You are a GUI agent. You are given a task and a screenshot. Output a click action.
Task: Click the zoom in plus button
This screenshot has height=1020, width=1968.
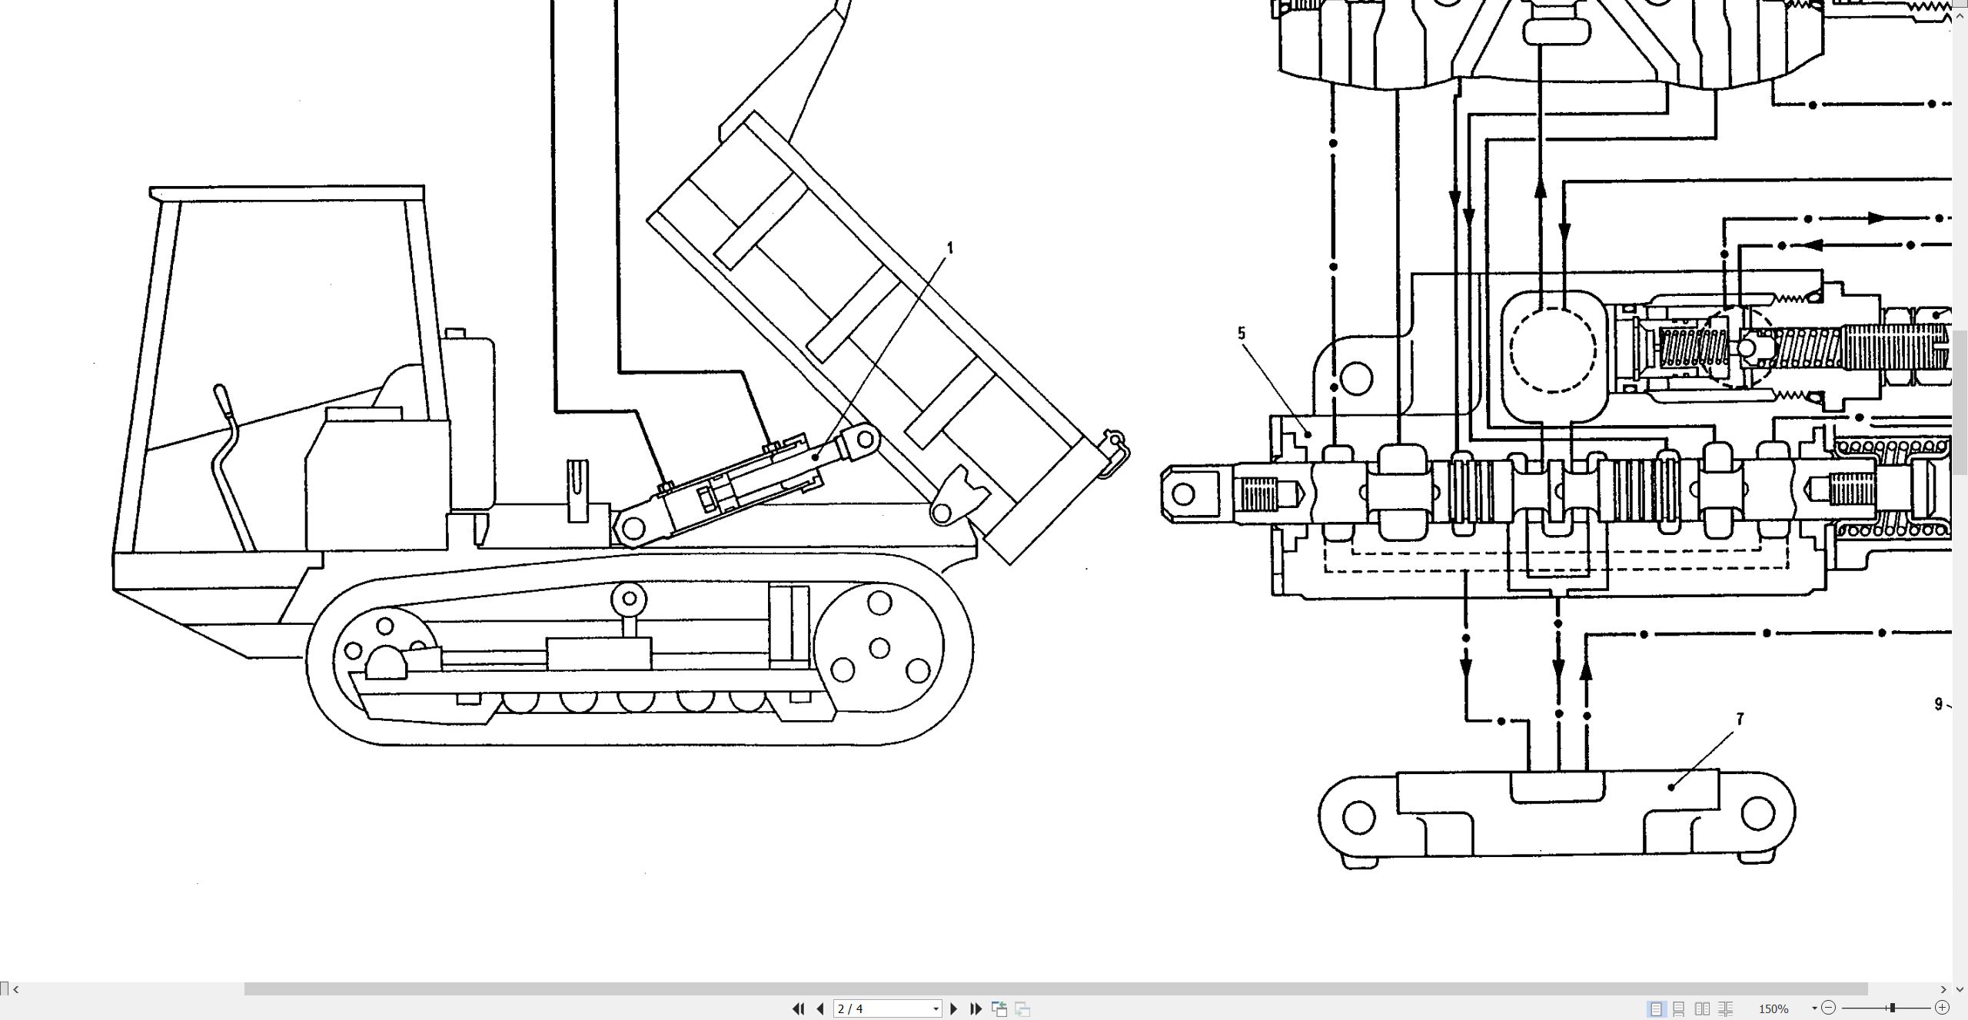click(x=1942, y=1008)
